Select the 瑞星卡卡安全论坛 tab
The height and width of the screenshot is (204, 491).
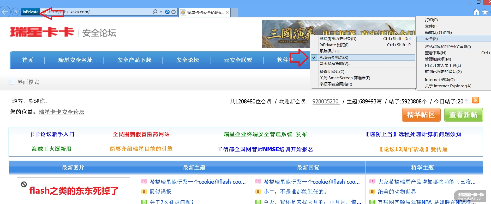tap(205, 12)
